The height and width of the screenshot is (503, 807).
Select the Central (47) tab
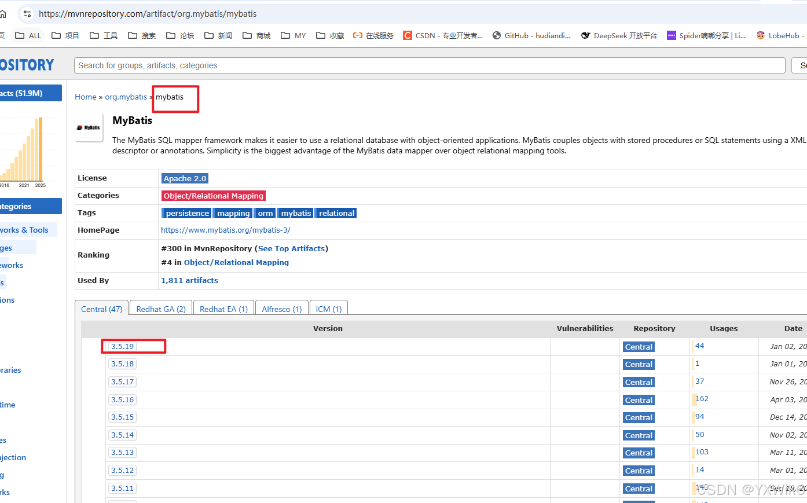coord(101,309)
